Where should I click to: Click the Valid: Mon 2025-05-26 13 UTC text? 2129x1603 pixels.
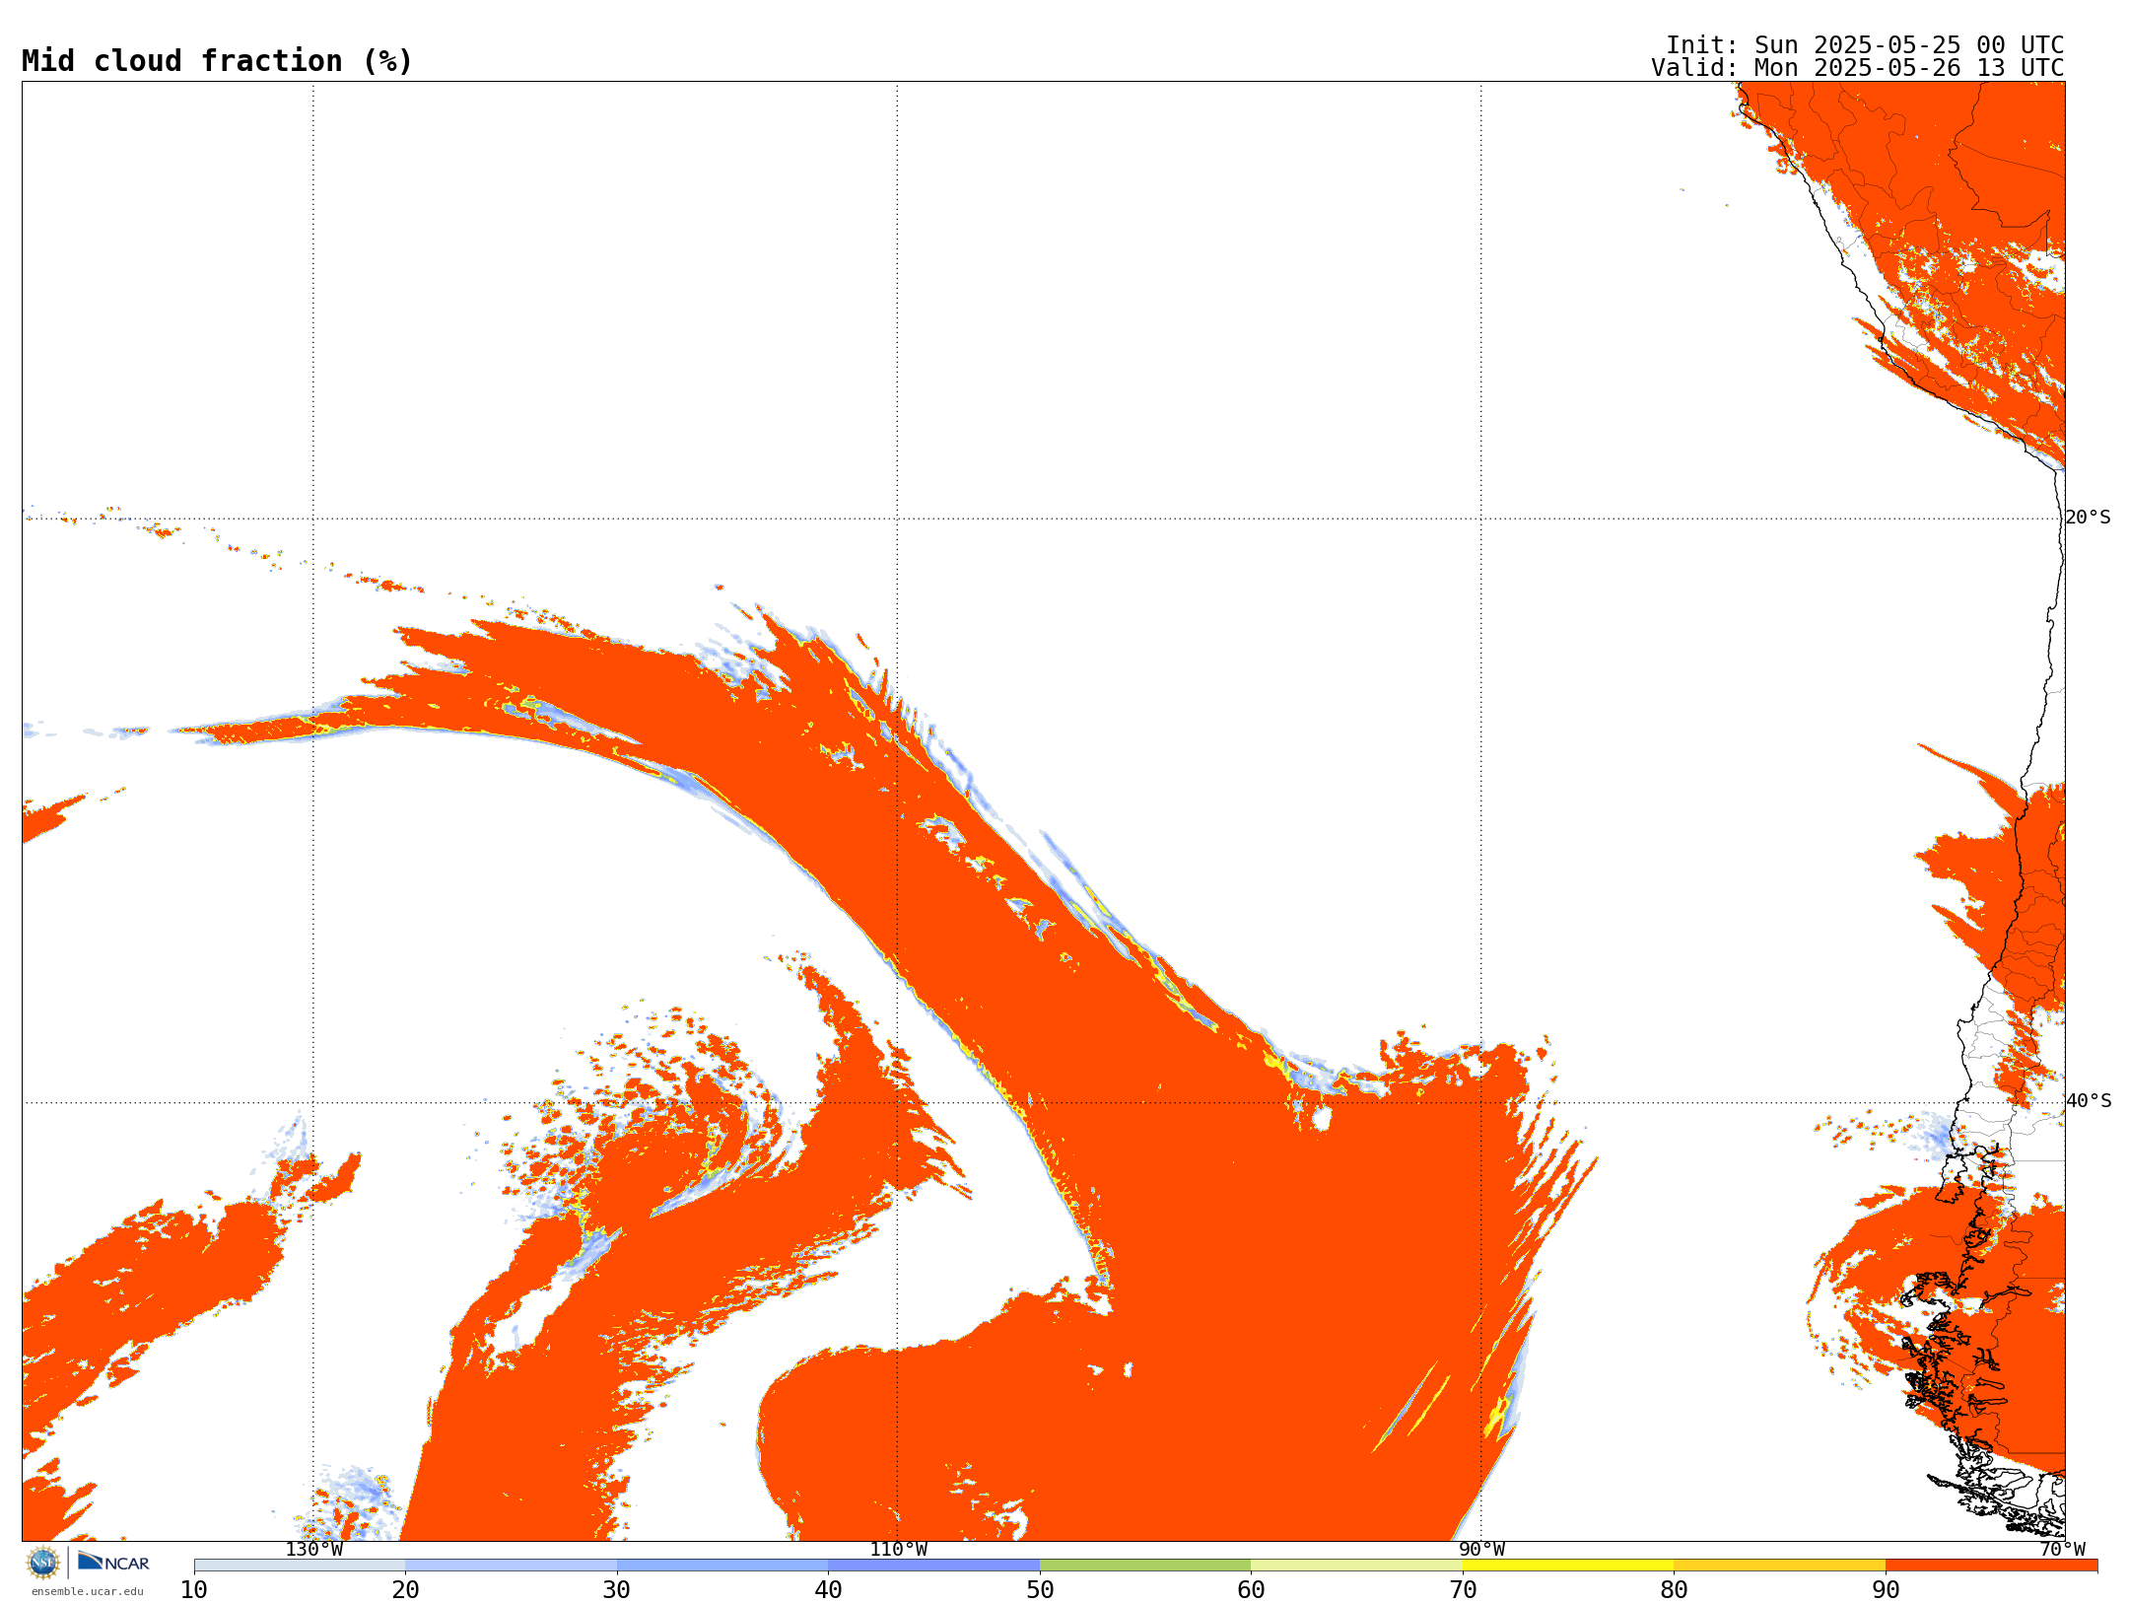[x=1858, y=68]
